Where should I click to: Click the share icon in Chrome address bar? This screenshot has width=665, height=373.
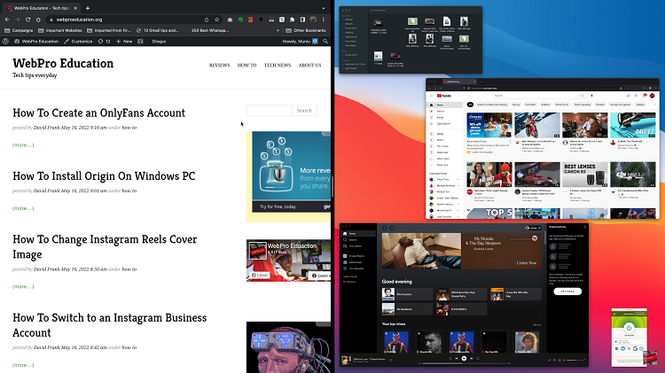point(207,19)
